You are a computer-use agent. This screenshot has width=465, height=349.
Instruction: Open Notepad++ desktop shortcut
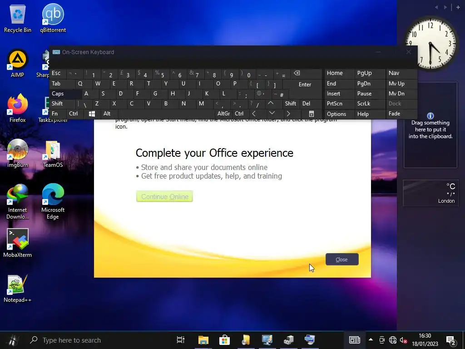18,289
